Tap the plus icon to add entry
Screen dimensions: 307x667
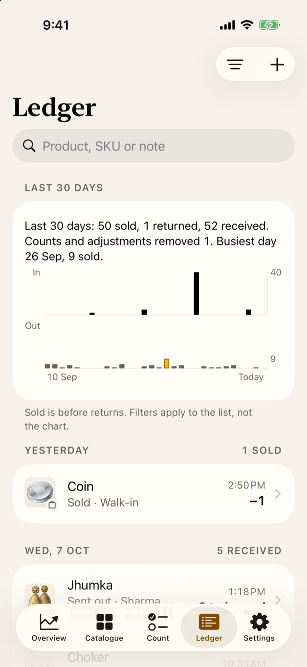click(277, 64)
